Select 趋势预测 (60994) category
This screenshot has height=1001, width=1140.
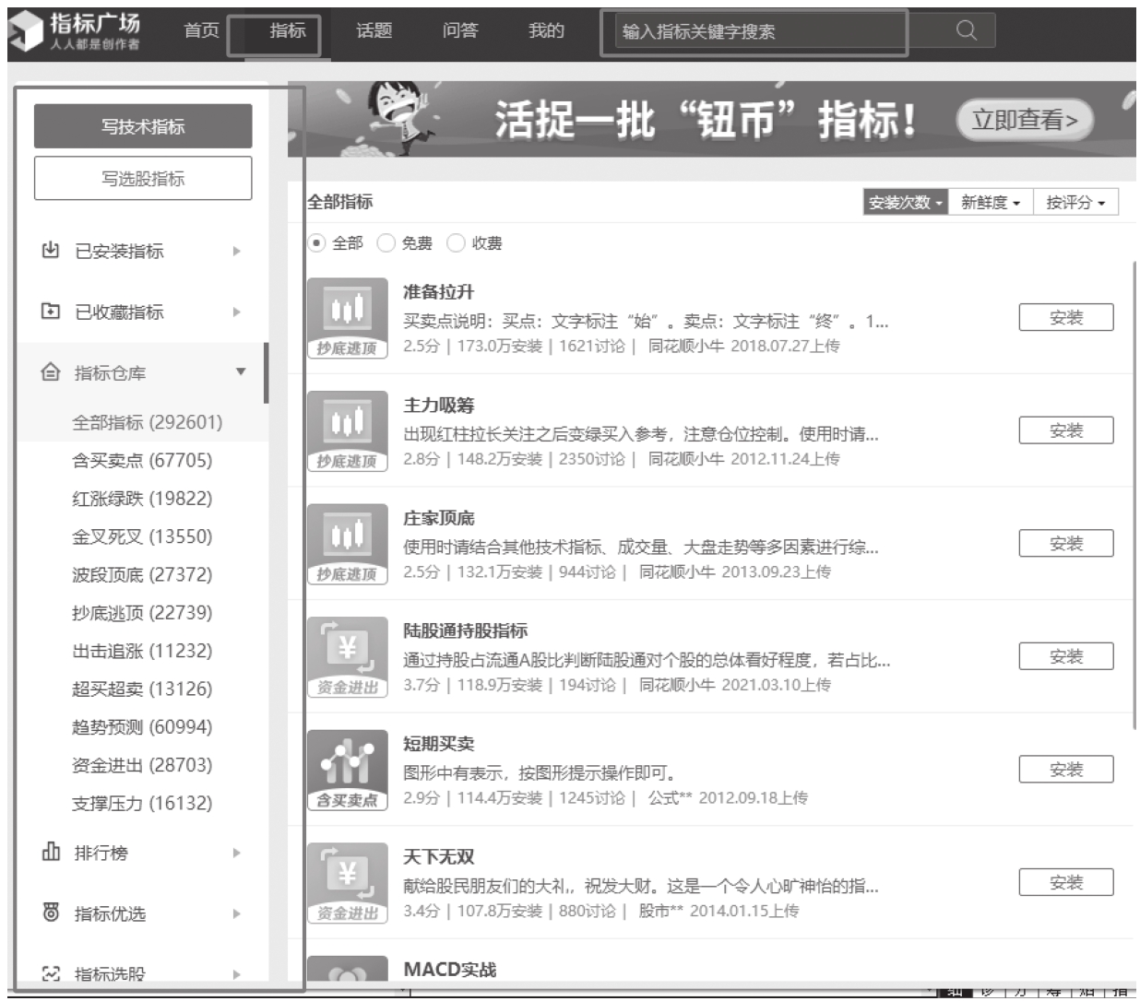click(142, 727)
